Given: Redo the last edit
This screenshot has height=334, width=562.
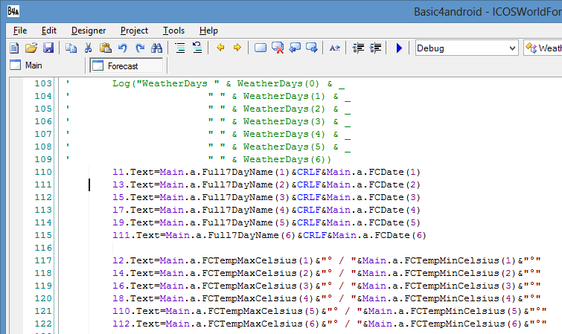Looking at the screenshot, I should 140,48.
